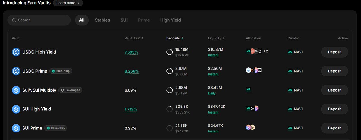Click the Sui/vSui Multiply droplet icon
This screenshot has width=361, height=140.
(16, 90)
